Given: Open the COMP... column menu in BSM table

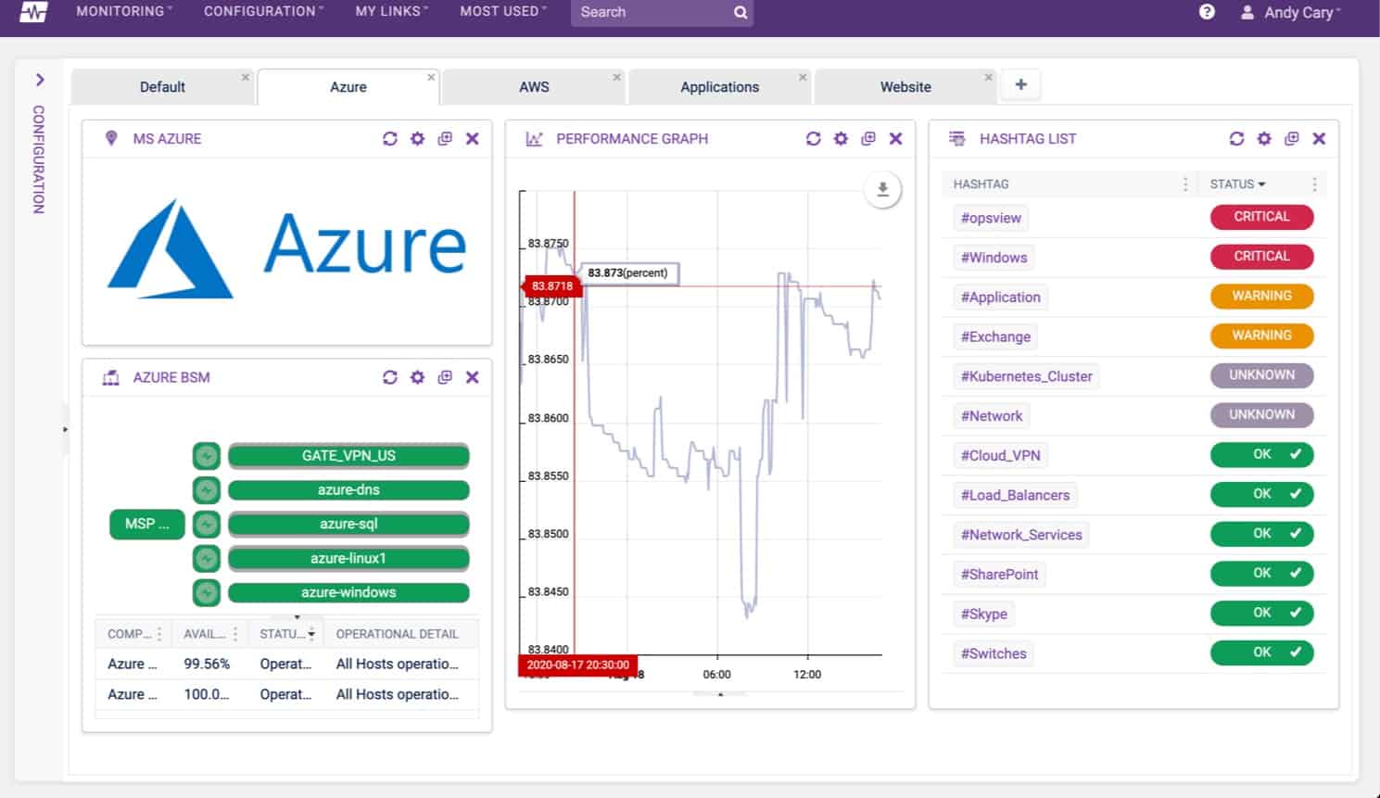Looking at the screenshot, I should [159, 634].
